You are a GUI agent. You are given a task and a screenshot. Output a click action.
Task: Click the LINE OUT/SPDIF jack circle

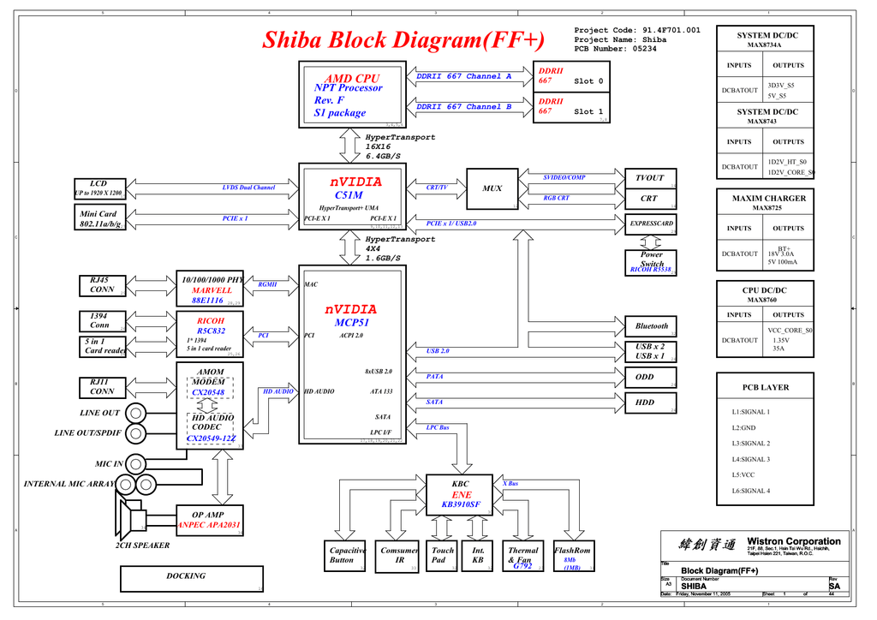(x=136, y=433)
